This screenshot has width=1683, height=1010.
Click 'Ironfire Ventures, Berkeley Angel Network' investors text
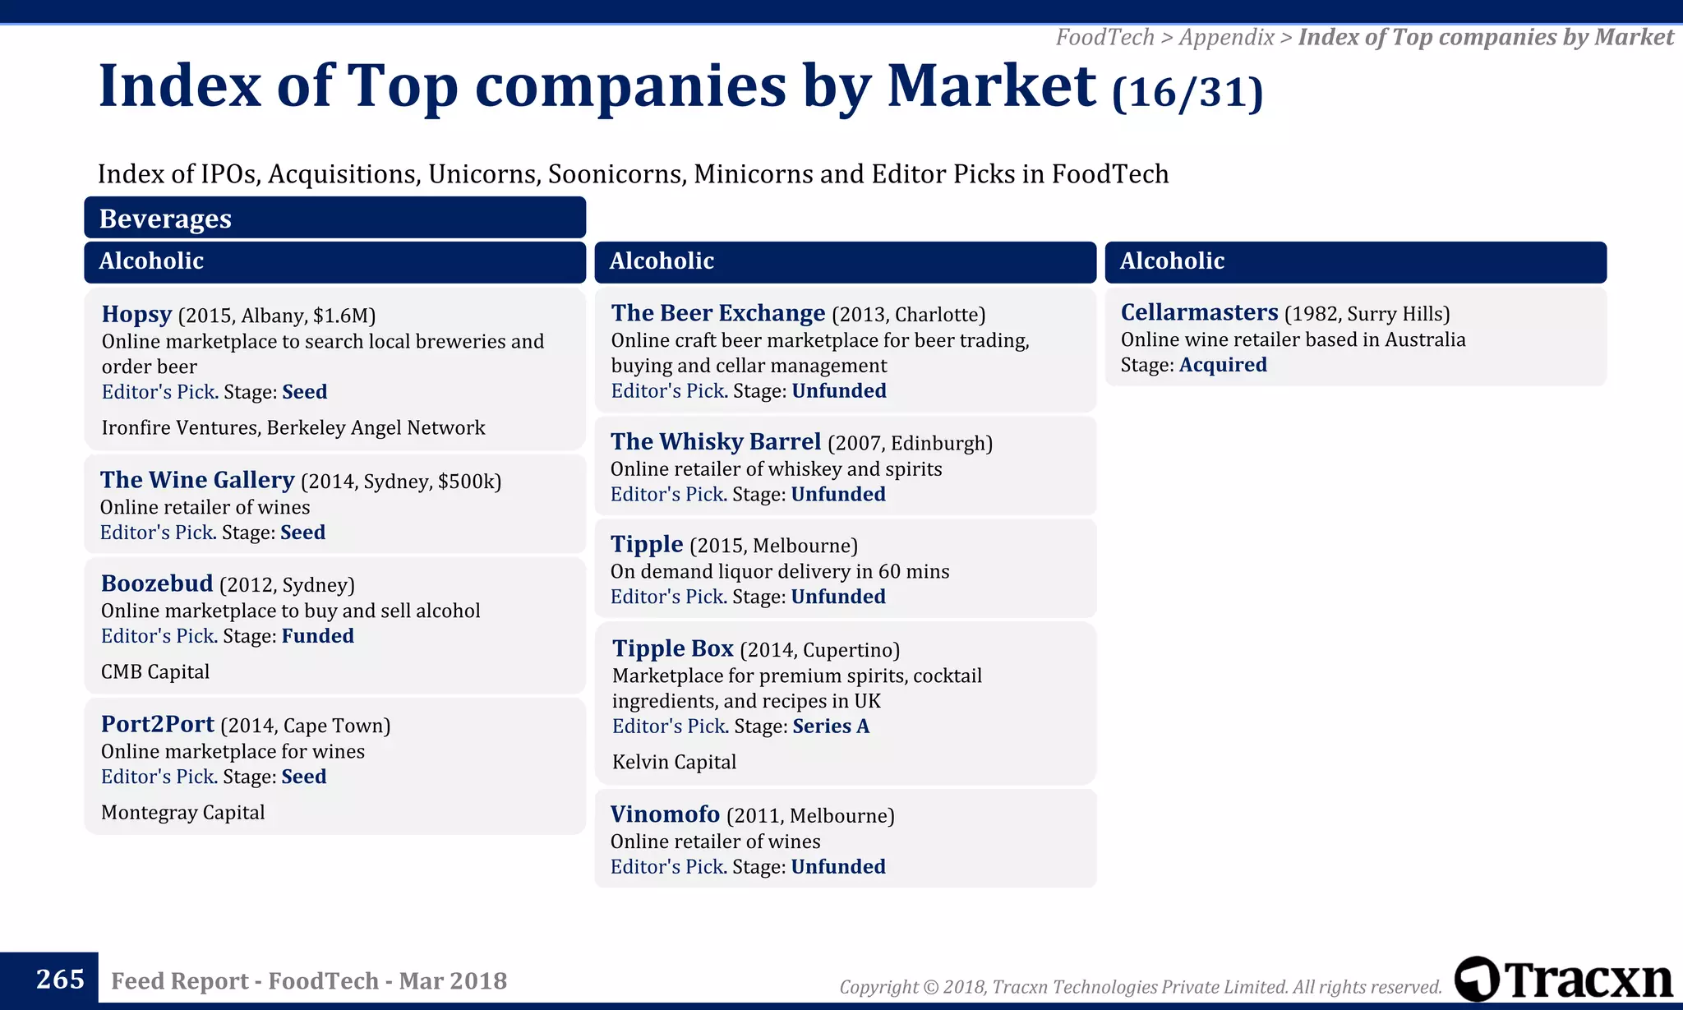coord(293,428)
